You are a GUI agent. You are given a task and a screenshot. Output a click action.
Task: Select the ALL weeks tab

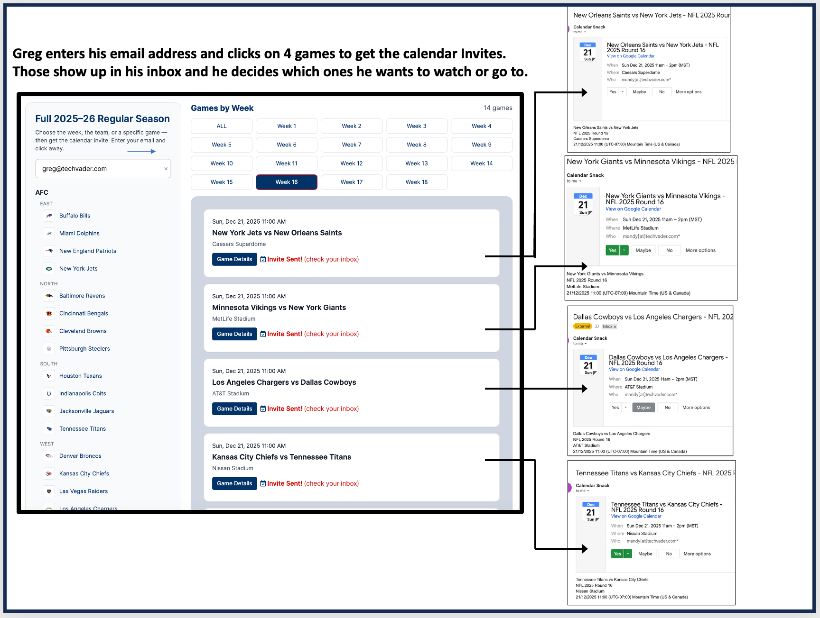point(222,126)
